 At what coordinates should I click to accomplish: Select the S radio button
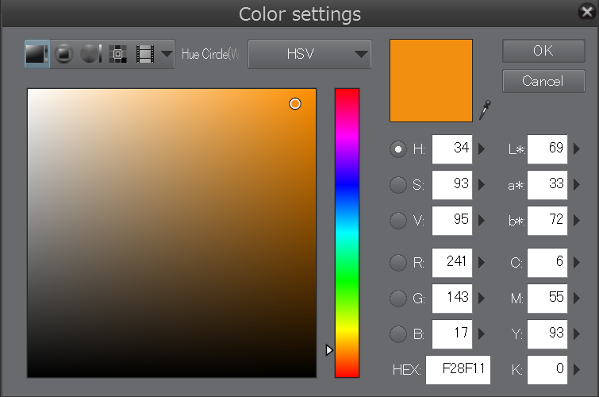click(x=398, y=185)
